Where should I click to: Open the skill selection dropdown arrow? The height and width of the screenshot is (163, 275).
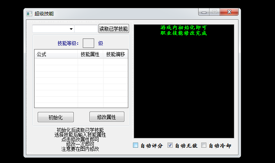coord(71,29)
